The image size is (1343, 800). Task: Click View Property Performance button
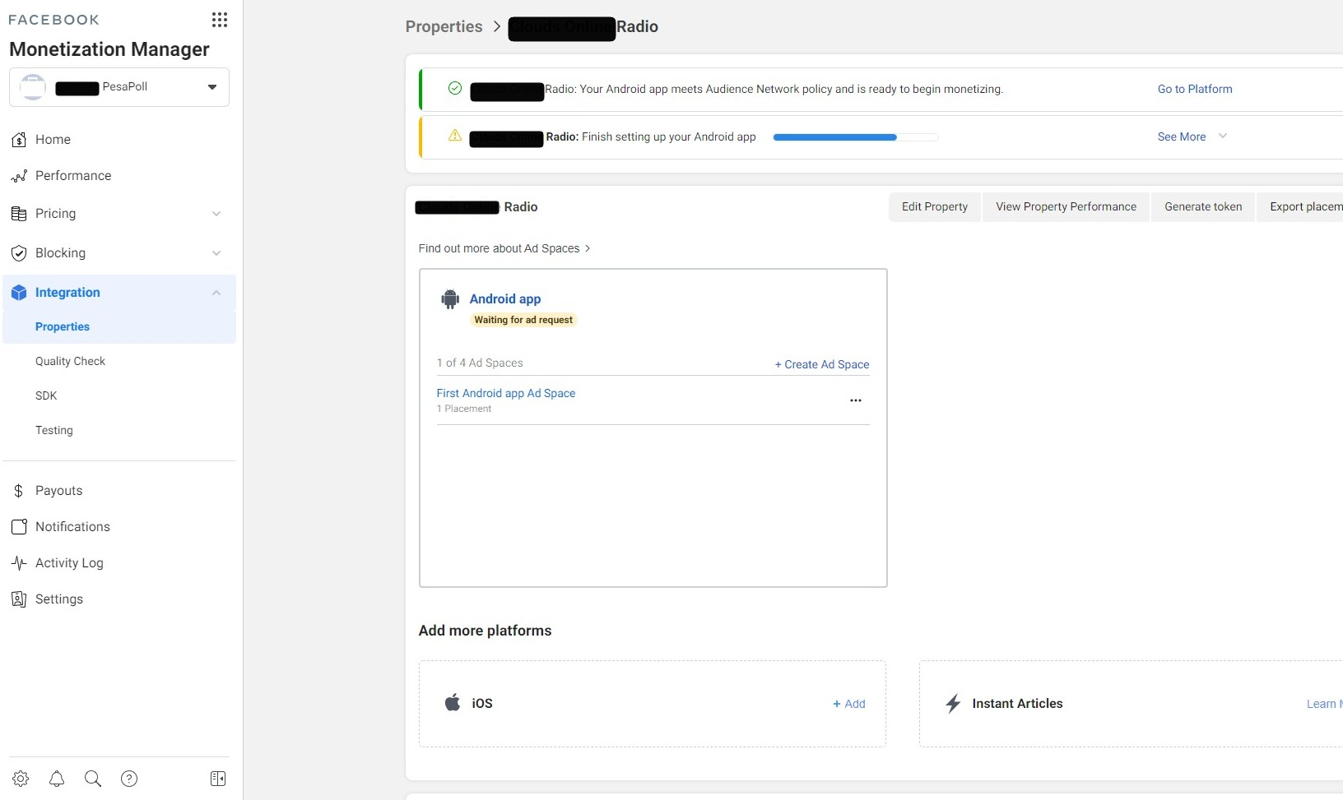coord(1066,207)
